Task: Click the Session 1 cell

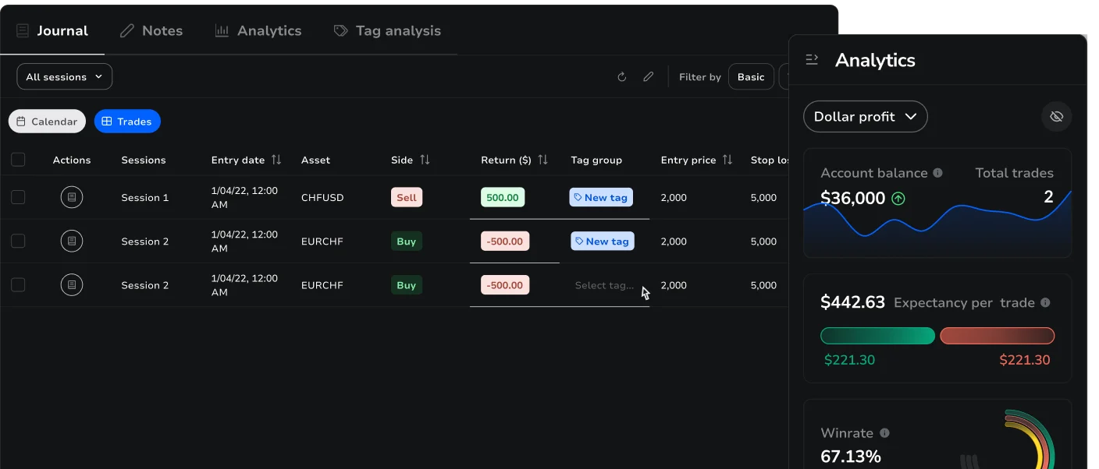Action: (x=145, y=198)
